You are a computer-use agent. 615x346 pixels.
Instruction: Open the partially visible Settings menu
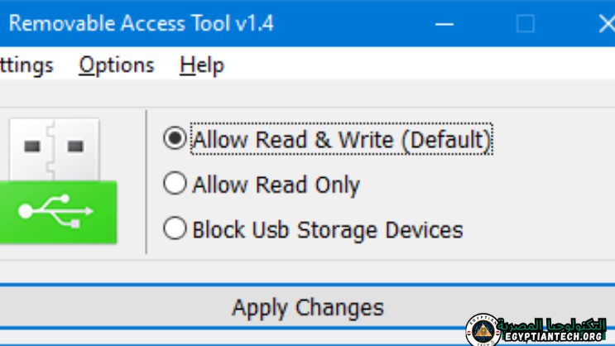[25, 65]
